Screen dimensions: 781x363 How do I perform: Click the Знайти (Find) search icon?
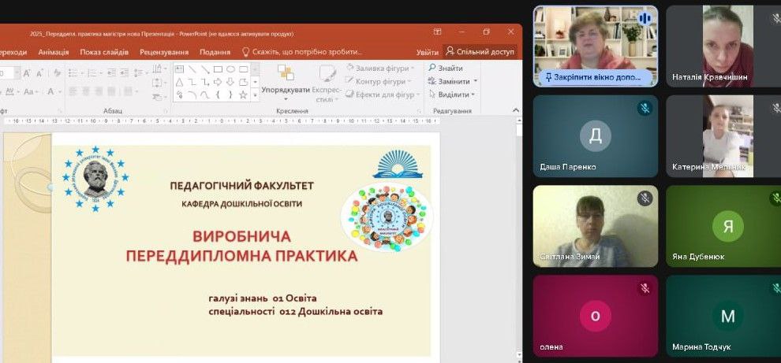coord(433,69)
